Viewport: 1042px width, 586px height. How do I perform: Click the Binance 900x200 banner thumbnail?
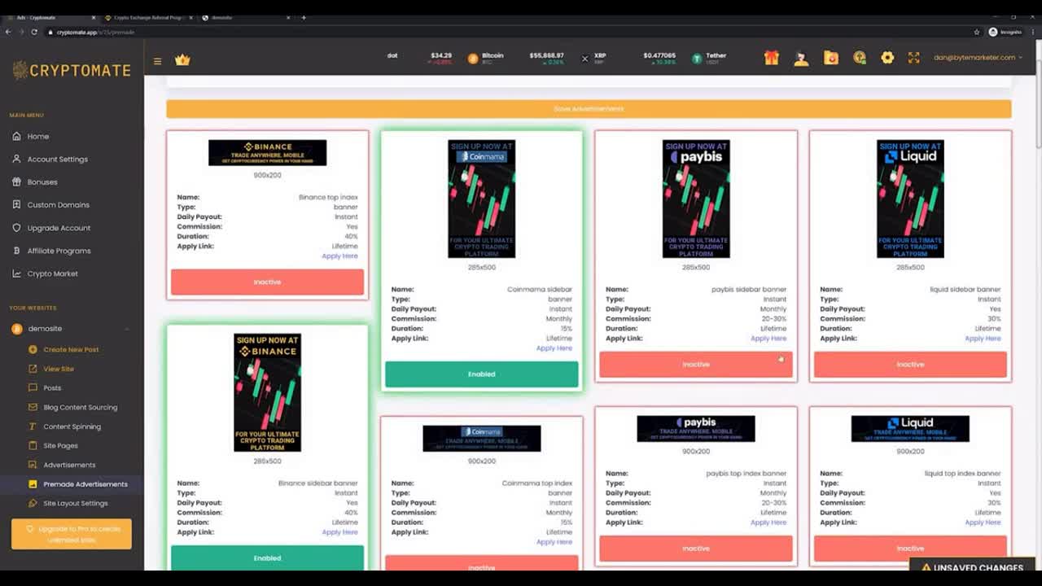point(267,152)
